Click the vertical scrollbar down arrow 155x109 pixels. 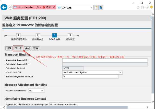tap(153, 102)
